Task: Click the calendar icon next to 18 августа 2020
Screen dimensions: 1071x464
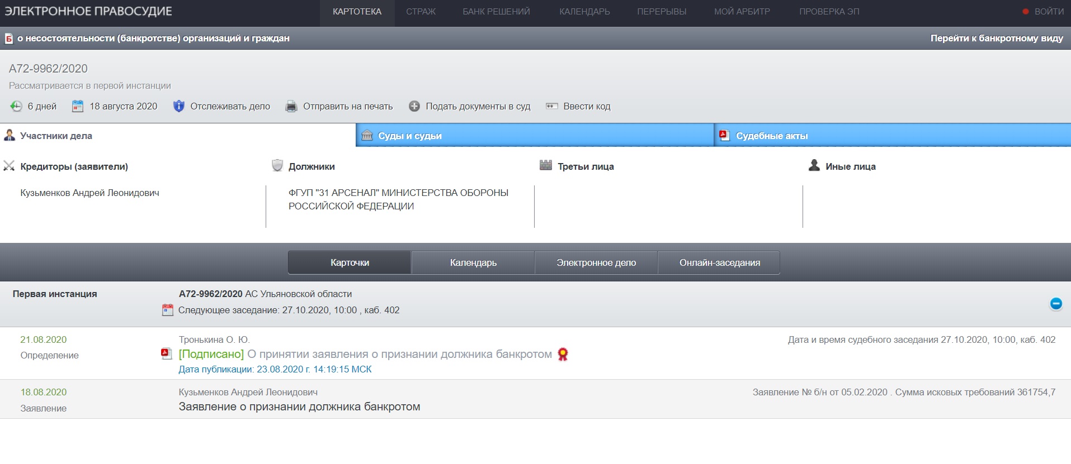Action: click(x=78, y=106)
